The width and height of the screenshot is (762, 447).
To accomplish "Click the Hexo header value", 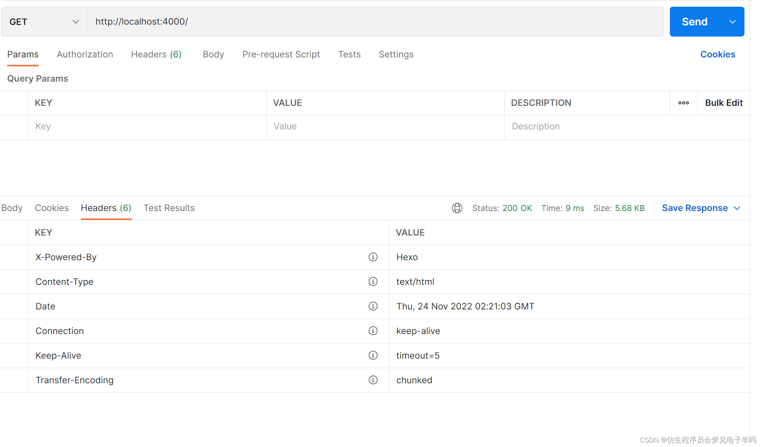I will 407,257.
